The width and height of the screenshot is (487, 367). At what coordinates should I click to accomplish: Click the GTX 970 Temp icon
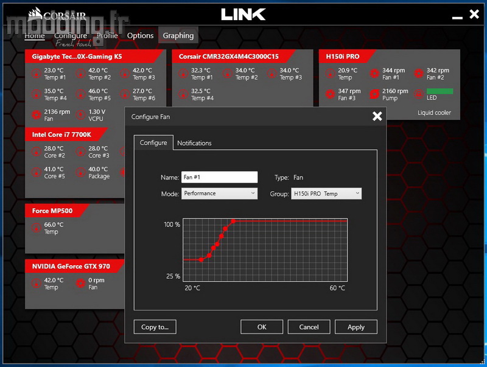[37, 284]
